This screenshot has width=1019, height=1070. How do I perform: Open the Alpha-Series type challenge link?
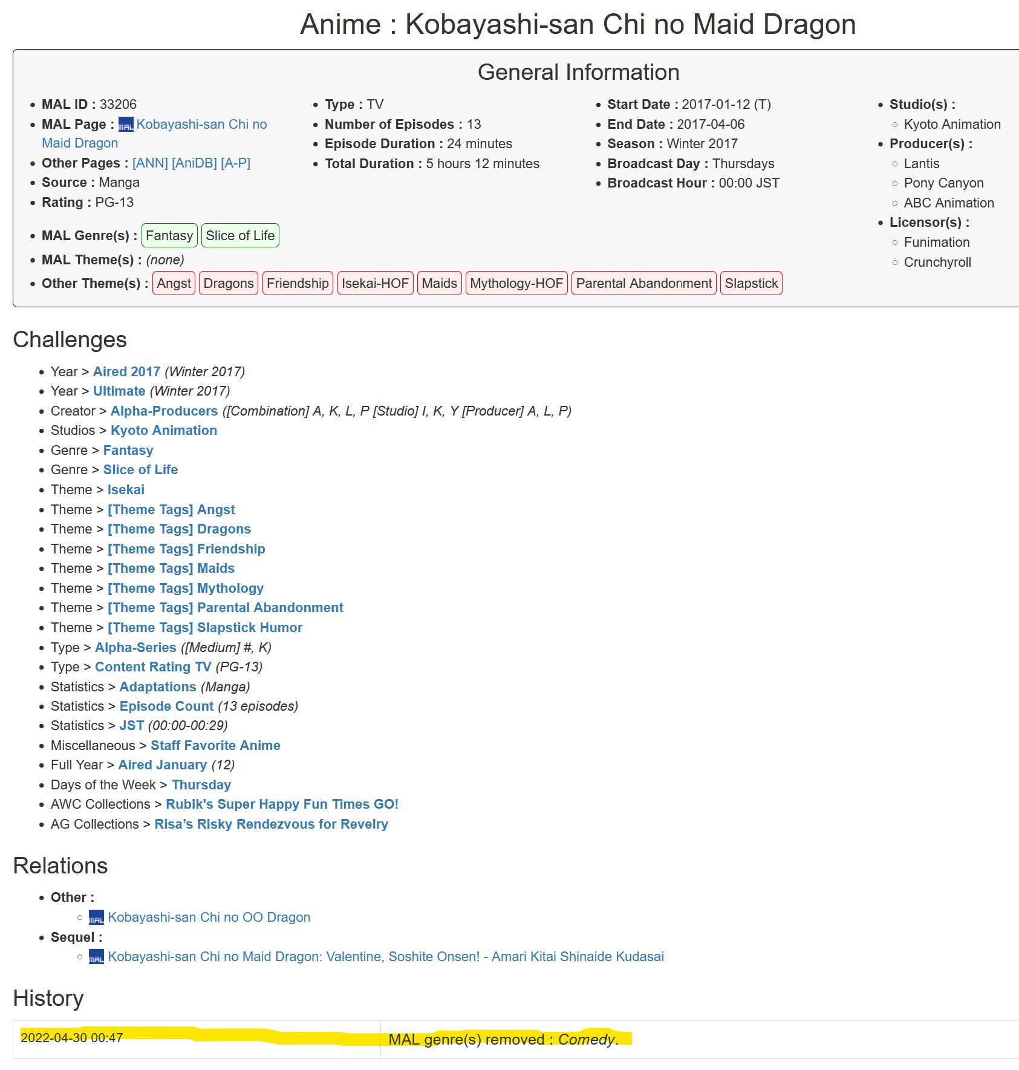135,648
